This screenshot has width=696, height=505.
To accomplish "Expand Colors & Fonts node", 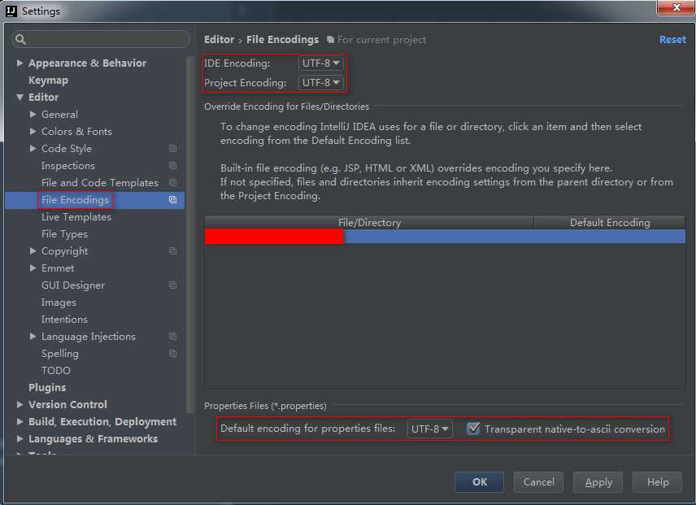I will pyautogui.click(x=33, y=132).
